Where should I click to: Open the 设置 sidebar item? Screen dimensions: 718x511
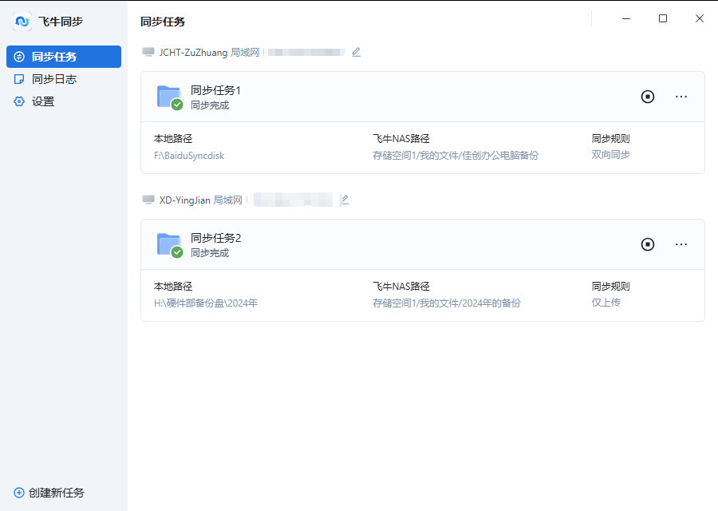click(x=64, y=101)
